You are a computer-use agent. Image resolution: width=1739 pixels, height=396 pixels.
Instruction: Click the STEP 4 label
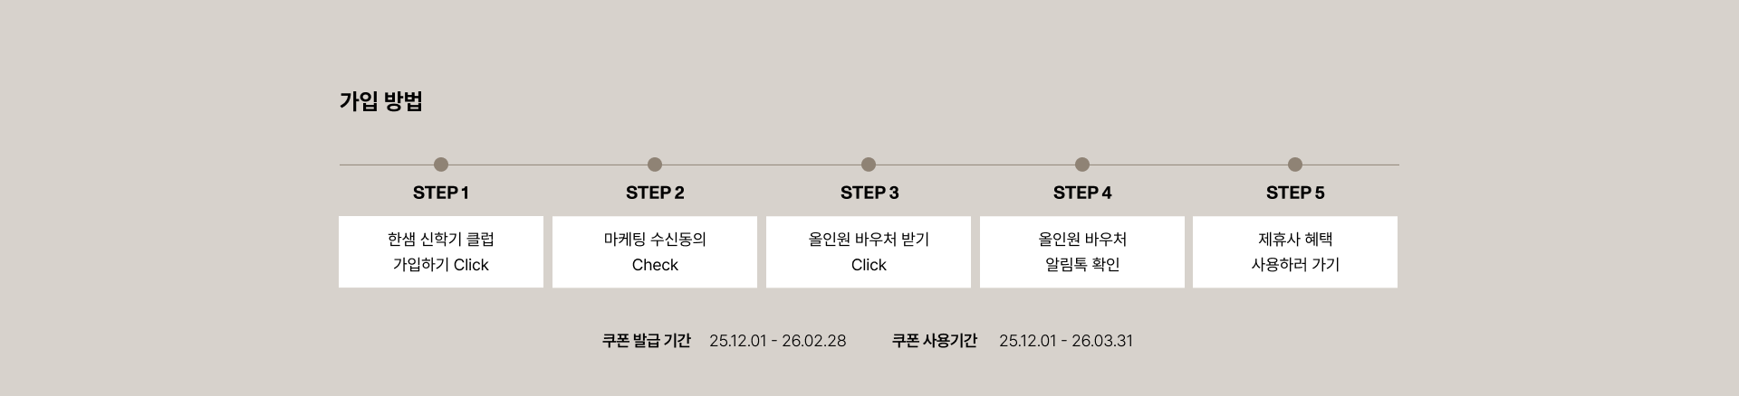click(1082, 193)
